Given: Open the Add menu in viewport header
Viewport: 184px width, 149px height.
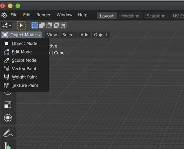Looking at the screenshot, I should [84, 35].
